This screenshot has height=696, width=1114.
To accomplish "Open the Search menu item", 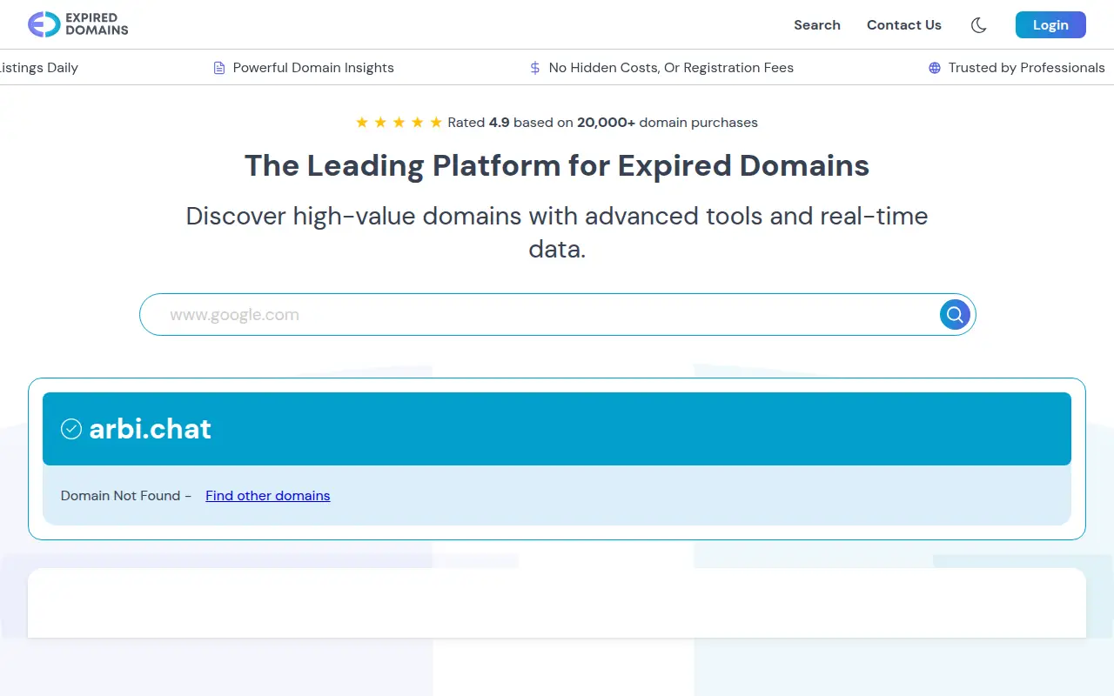I will point(817,25).
